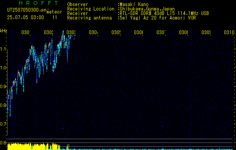Click the "Receiver" field label
The image size is (236, 150).
(x=78, y=13)
